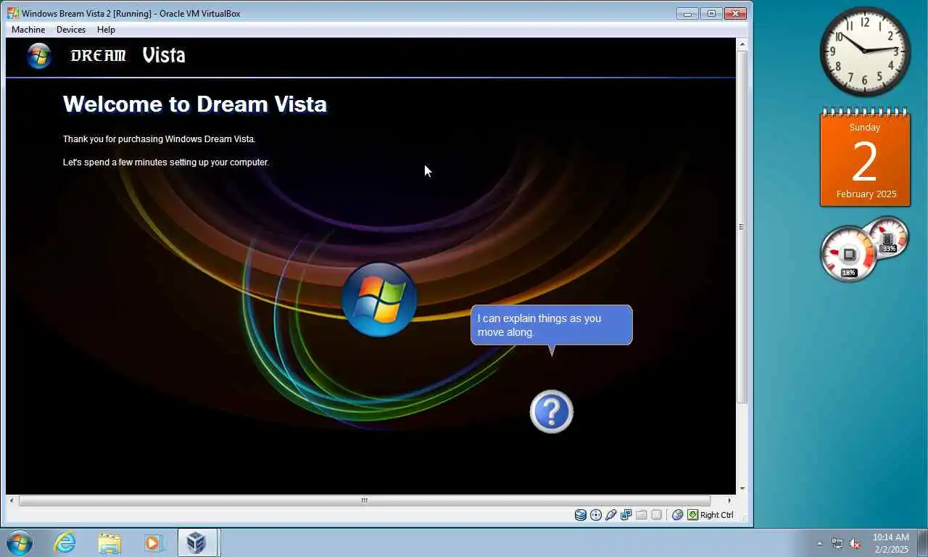The height and width of the screenshot is (557, 928).
Task: Click the mouse integration status icon
Action: tap(677, 515)
